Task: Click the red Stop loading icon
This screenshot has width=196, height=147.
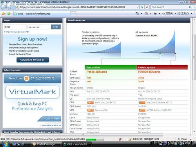Action: [147, 7]
